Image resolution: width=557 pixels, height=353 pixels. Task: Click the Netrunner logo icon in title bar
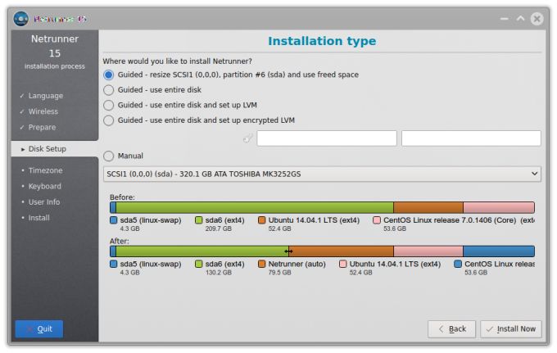[x=21, y=19]
